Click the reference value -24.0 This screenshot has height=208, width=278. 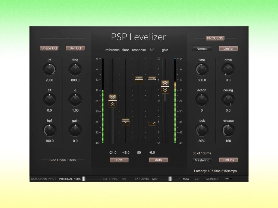click(113, 152)
